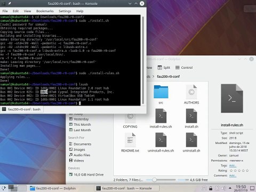Search for Videos in Dolphin sidebar
The width and height of the screenshot is (256, 192).
pos(76,161)
